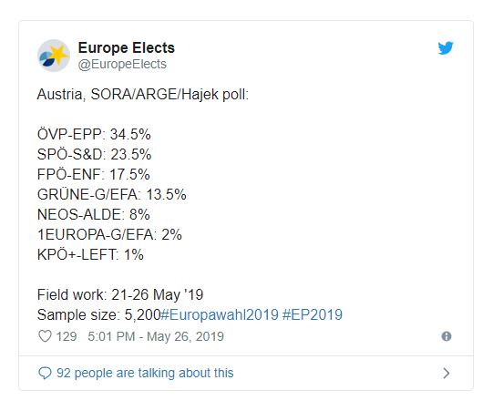503x411 pixels.
Task: Click the 5:01 PM May 26, 2019 timestamp
Action: [156, 336]
